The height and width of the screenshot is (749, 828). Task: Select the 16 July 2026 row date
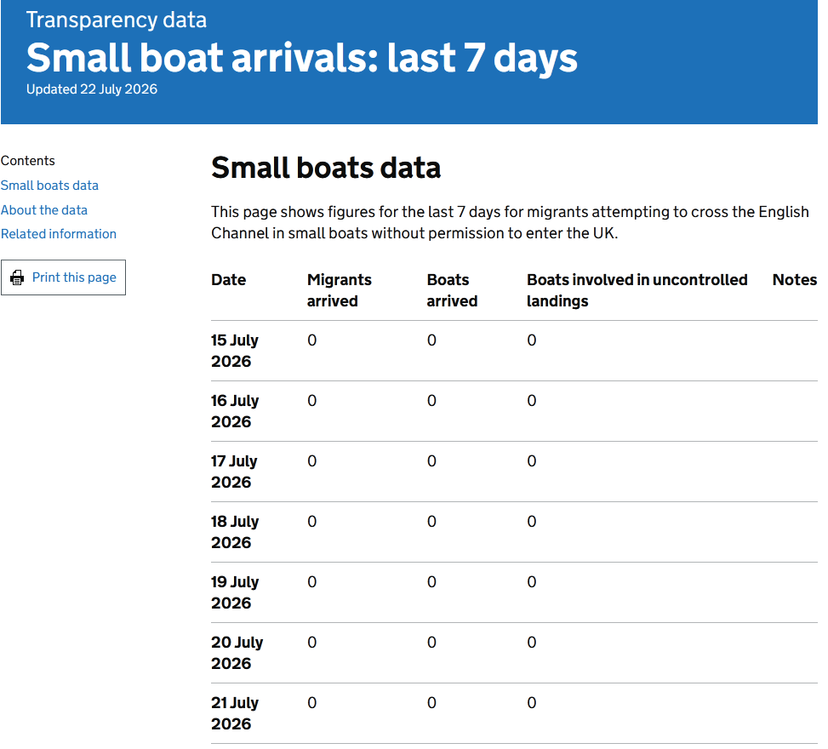point(235,411)
